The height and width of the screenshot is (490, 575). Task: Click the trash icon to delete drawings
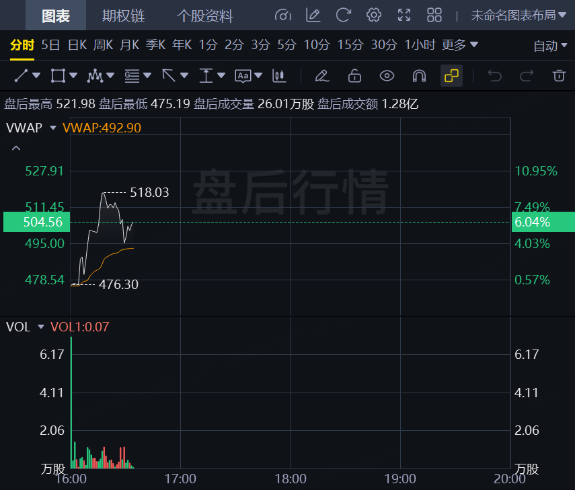559,75
